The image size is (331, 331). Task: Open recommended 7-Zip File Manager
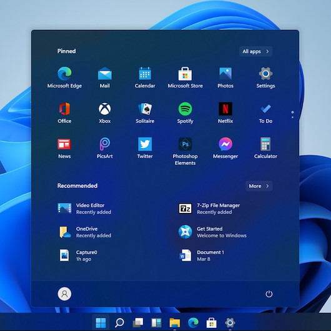point(209,209)
